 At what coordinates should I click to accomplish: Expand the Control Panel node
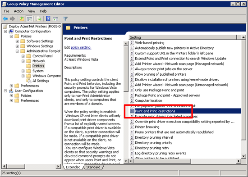click(23, 56)
